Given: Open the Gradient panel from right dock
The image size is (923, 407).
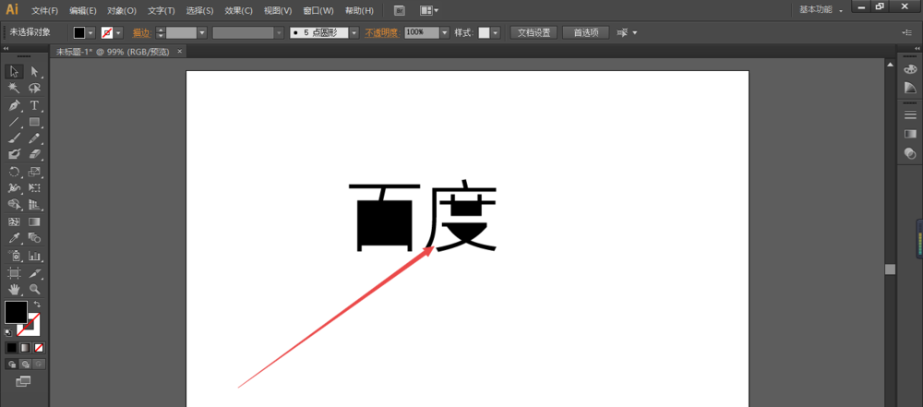Looking at the screenshot, I should click(910, 134).
